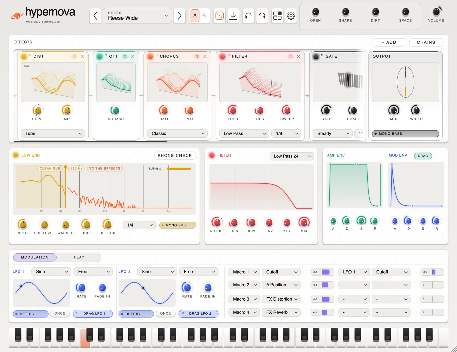Select preset slot B
This screenshot has width=457, height=352.
204,16
